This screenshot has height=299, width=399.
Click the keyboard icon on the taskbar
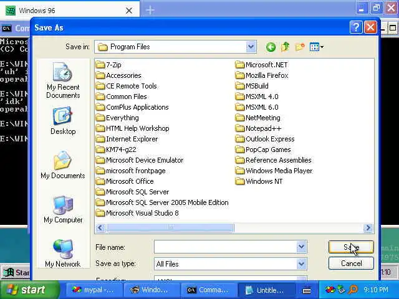tap(306, 291)
